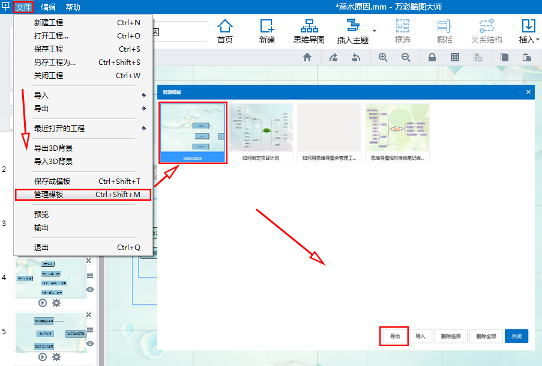The height and width of the screenshot is (366, 542).
Task: Play the slide 5 preview button
Action: (x=43, y=357)
